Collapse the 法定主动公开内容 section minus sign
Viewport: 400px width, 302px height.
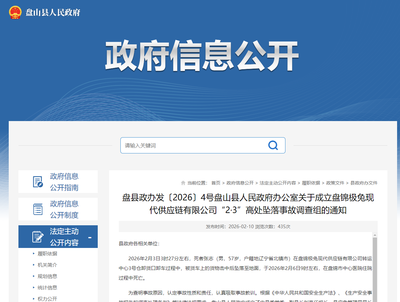tap(90, 238)
